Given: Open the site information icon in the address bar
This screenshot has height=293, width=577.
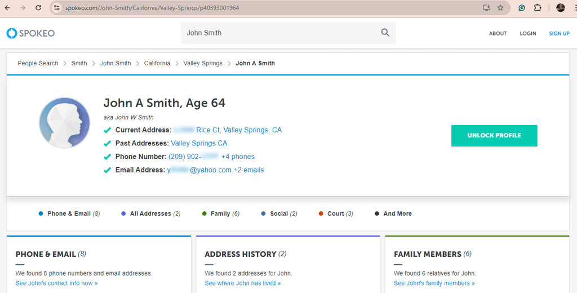Looking at the screenshot, I should [57, 8].
